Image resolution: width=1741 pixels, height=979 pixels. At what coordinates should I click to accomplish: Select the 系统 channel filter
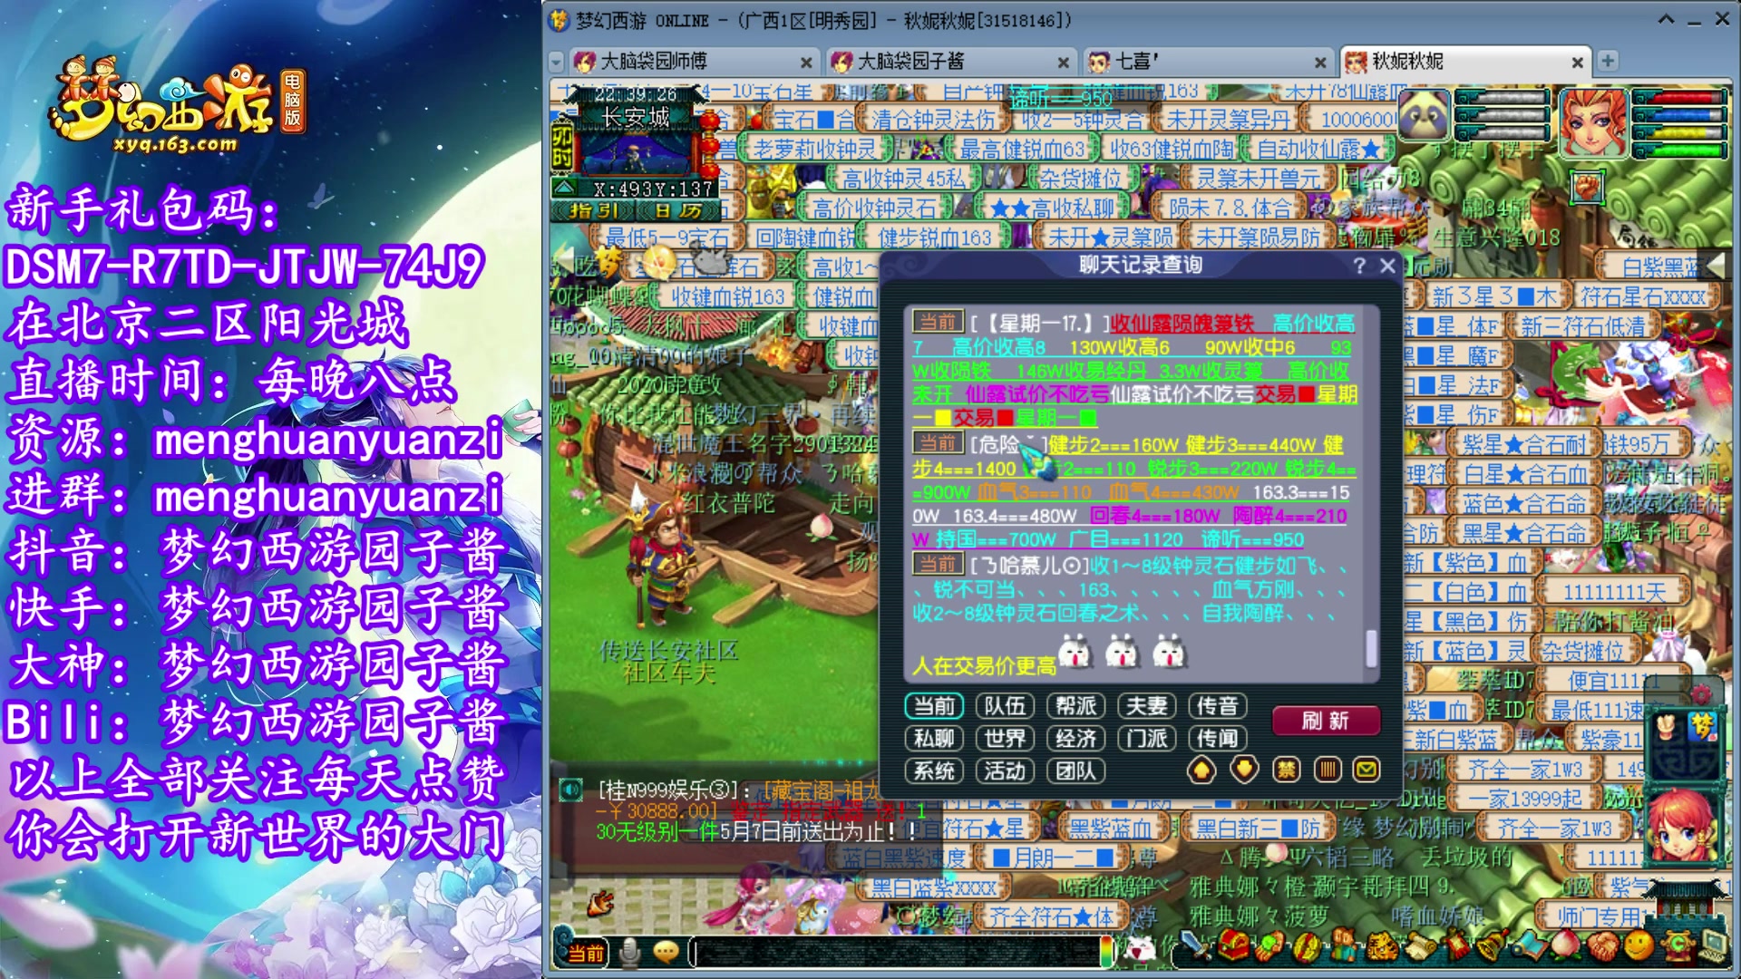(934, 771)
